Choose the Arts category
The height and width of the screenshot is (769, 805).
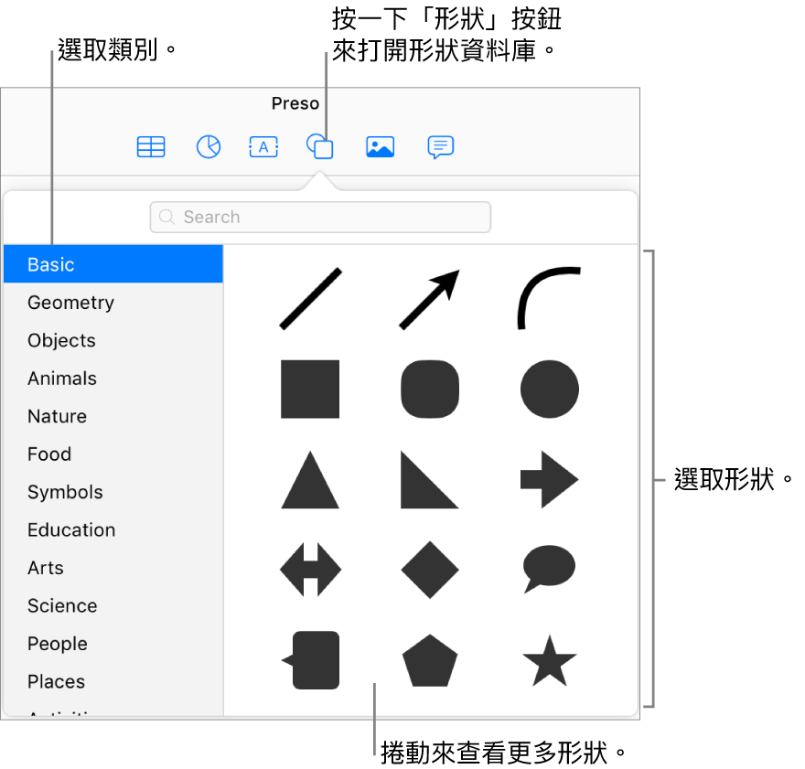point(113,568)
